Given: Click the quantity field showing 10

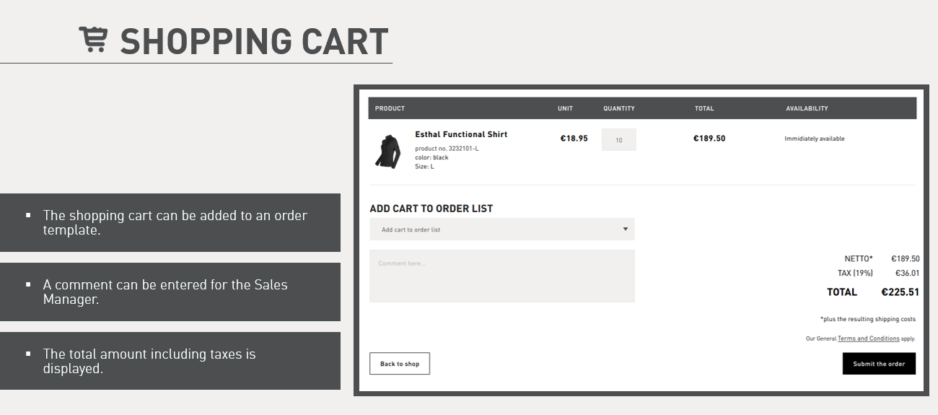Looking at the screenshot, I should pos(618,140).
